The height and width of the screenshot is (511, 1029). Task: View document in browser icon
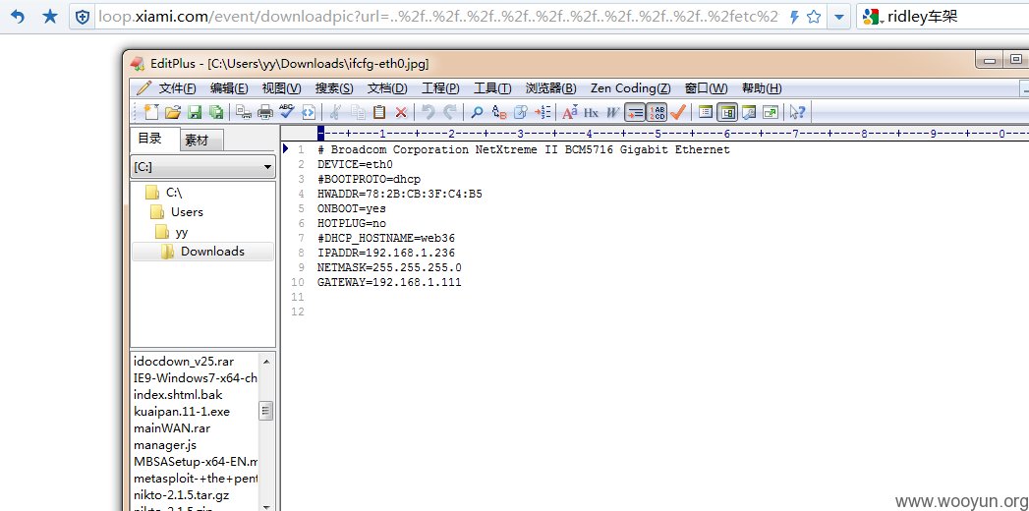tap(309, 112)
